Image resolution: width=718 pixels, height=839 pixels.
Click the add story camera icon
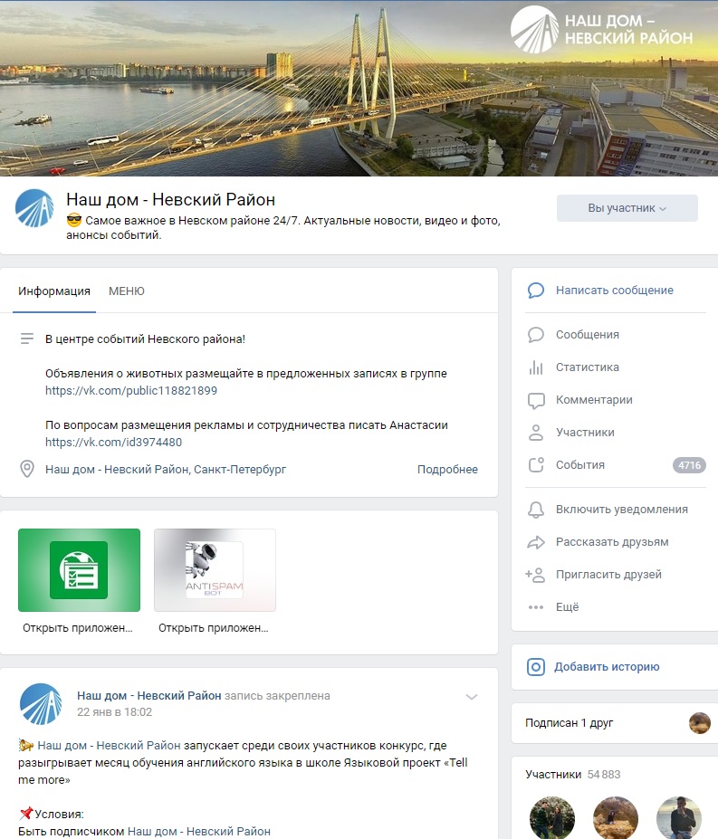point(536,667)
